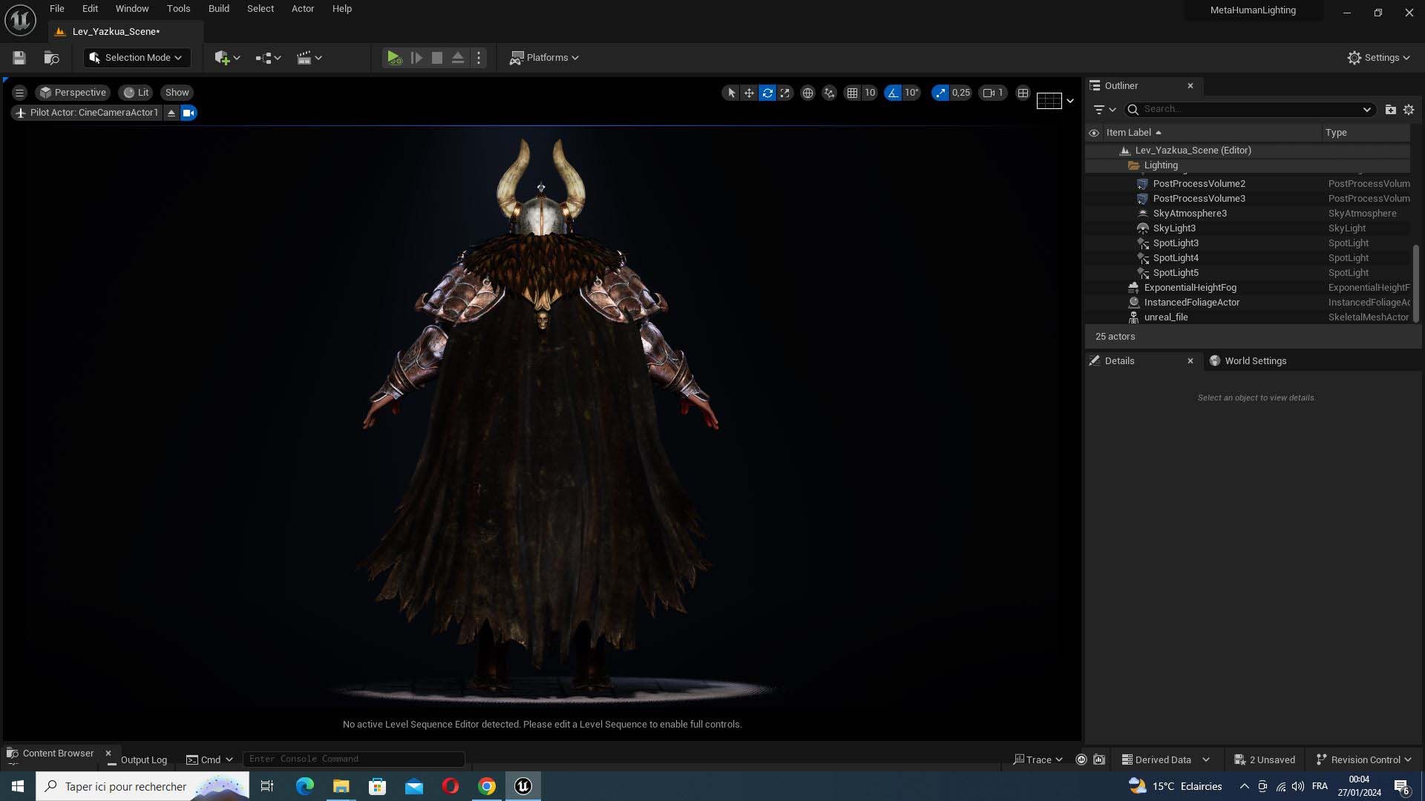Open Google Chrome from the Windows taskbar

click(x=487, y=786)
